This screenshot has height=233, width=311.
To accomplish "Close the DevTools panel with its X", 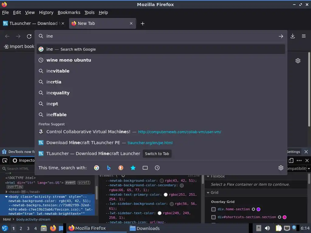I will click(x=307, y=160).
